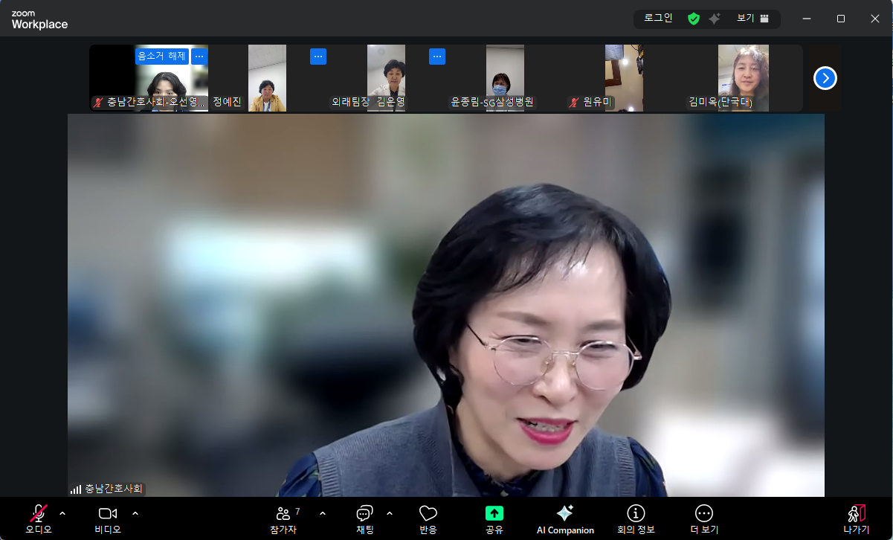This screenshot has height=540, width=893.
Task: Select 김미옥(단국대) participant thumbnail
Action: [743, 78]
